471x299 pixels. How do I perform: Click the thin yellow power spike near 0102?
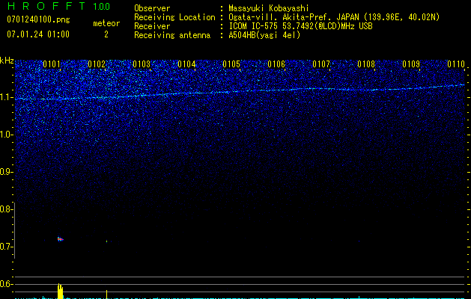106,295
